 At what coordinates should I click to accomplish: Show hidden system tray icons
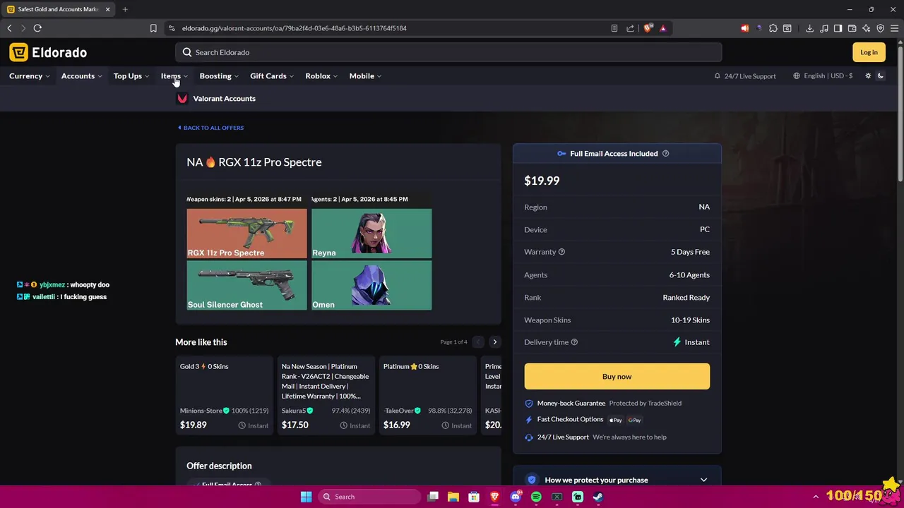(816, 497)
